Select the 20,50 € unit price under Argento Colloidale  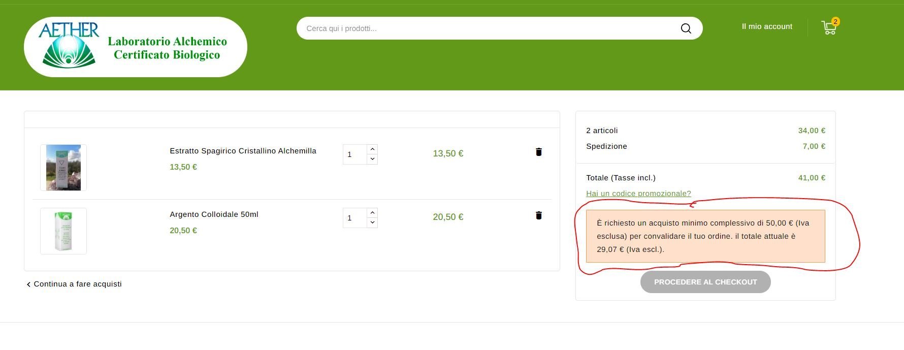183,231
